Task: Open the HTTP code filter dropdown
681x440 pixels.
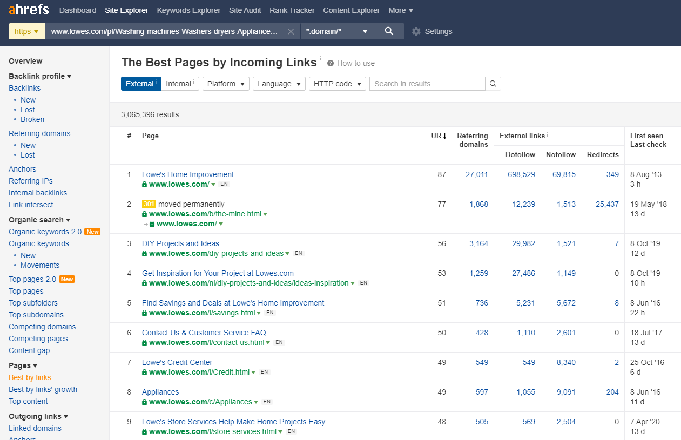Action: coord(338,84)
